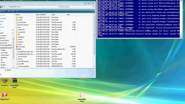The width and height of the screenshot is (185, 104).
Task: Open the Views dropdown arrow
Action: coord(17,11)
